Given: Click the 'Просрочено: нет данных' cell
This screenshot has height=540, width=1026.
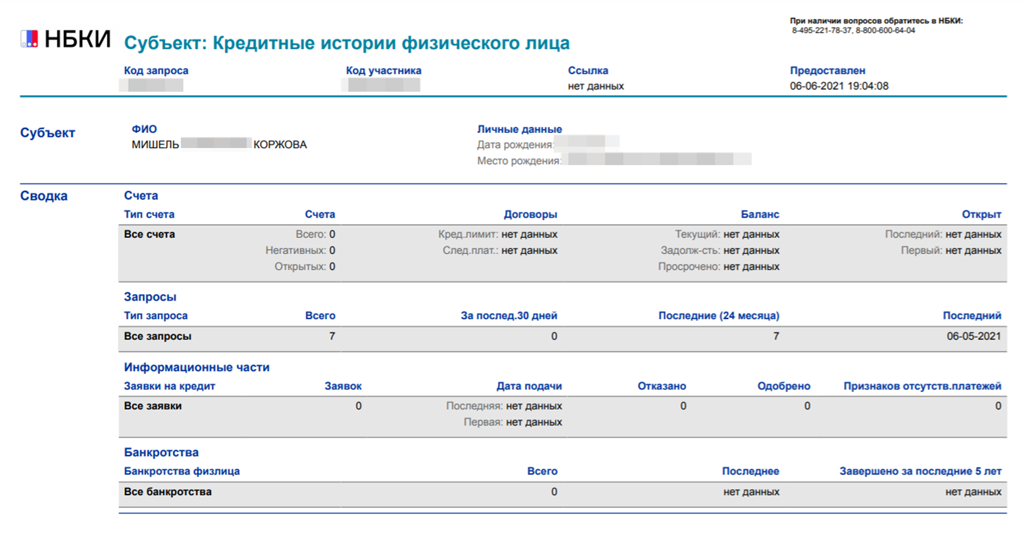Looking at the screenshot, I should (x=719, y=266).
